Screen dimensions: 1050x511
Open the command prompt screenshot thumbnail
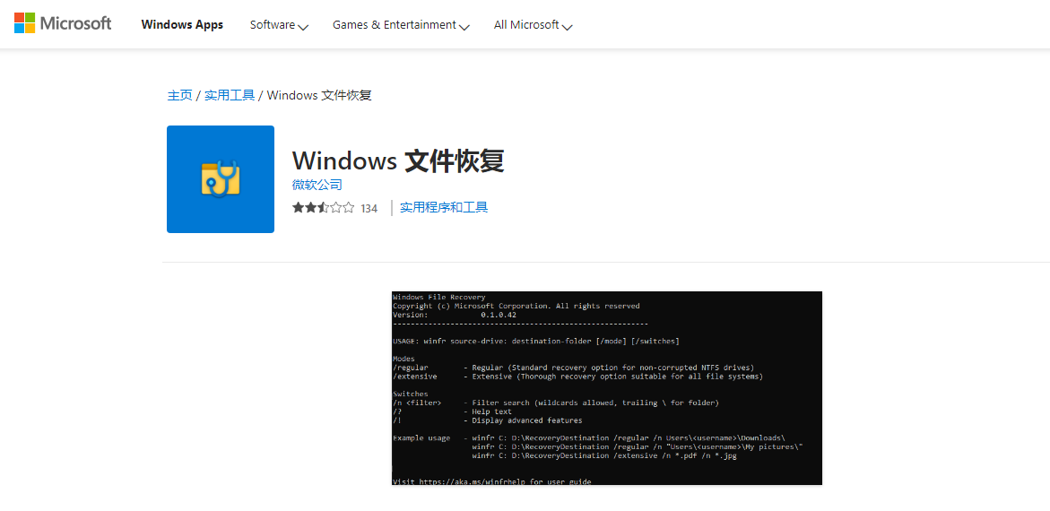coord(607,388)
